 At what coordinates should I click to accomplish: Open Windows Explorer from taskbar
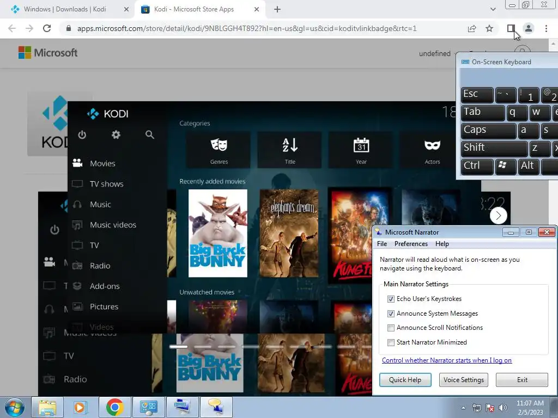click(47, 407)
